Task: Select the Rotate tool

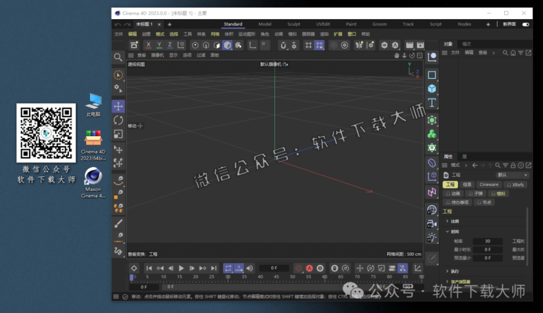Action: (118, 120)
